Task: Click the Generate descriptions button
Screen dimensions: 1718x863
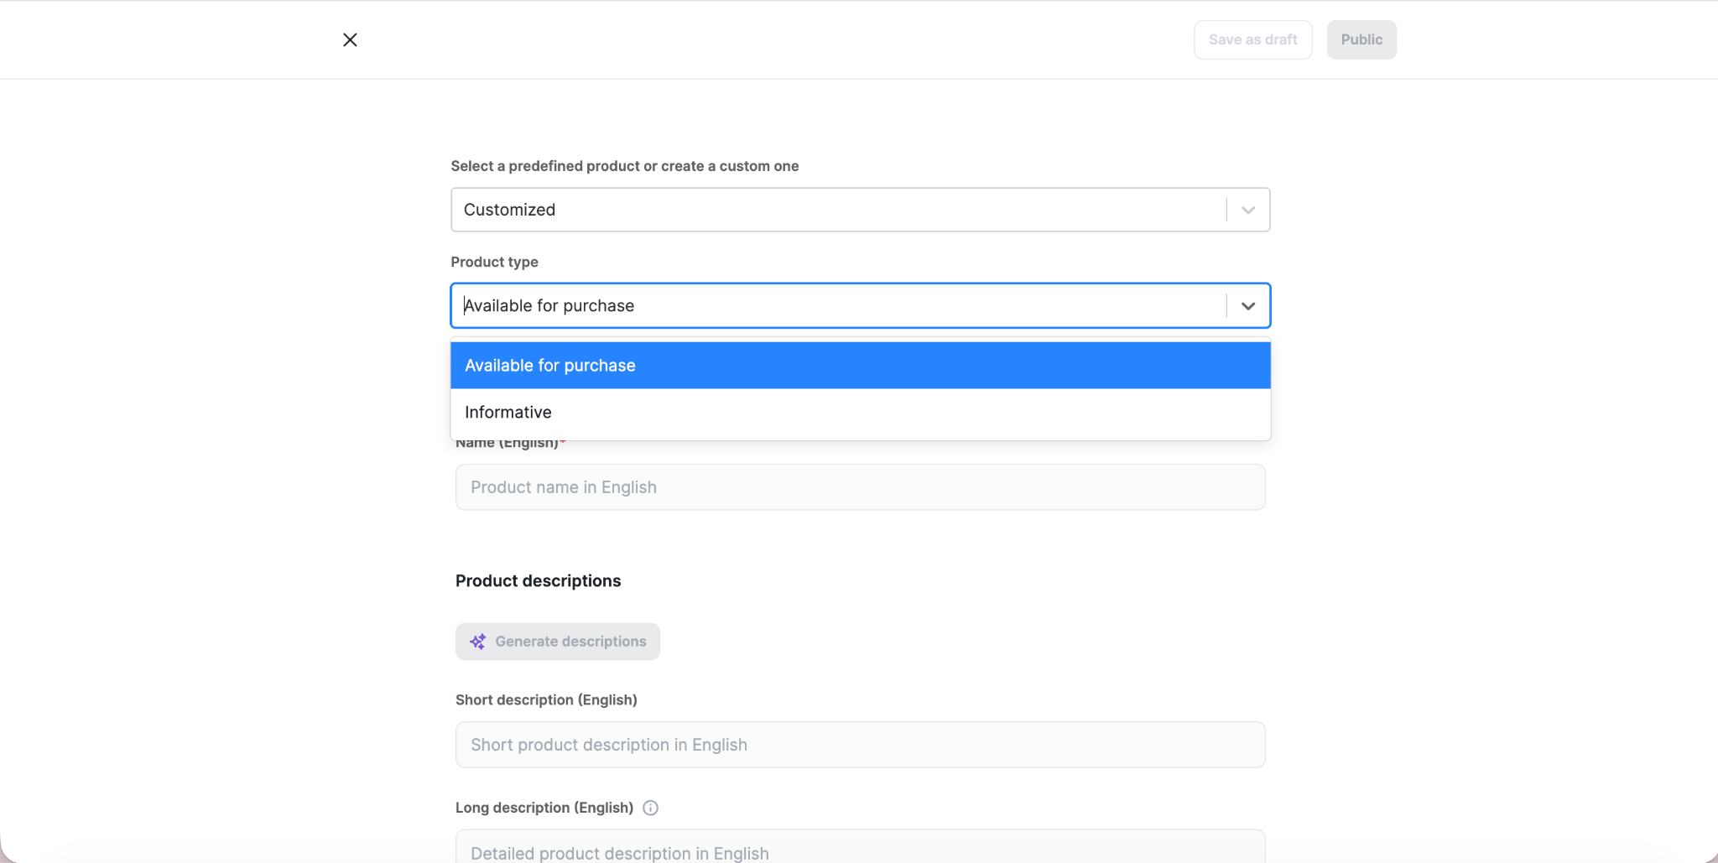Action: 557,641
